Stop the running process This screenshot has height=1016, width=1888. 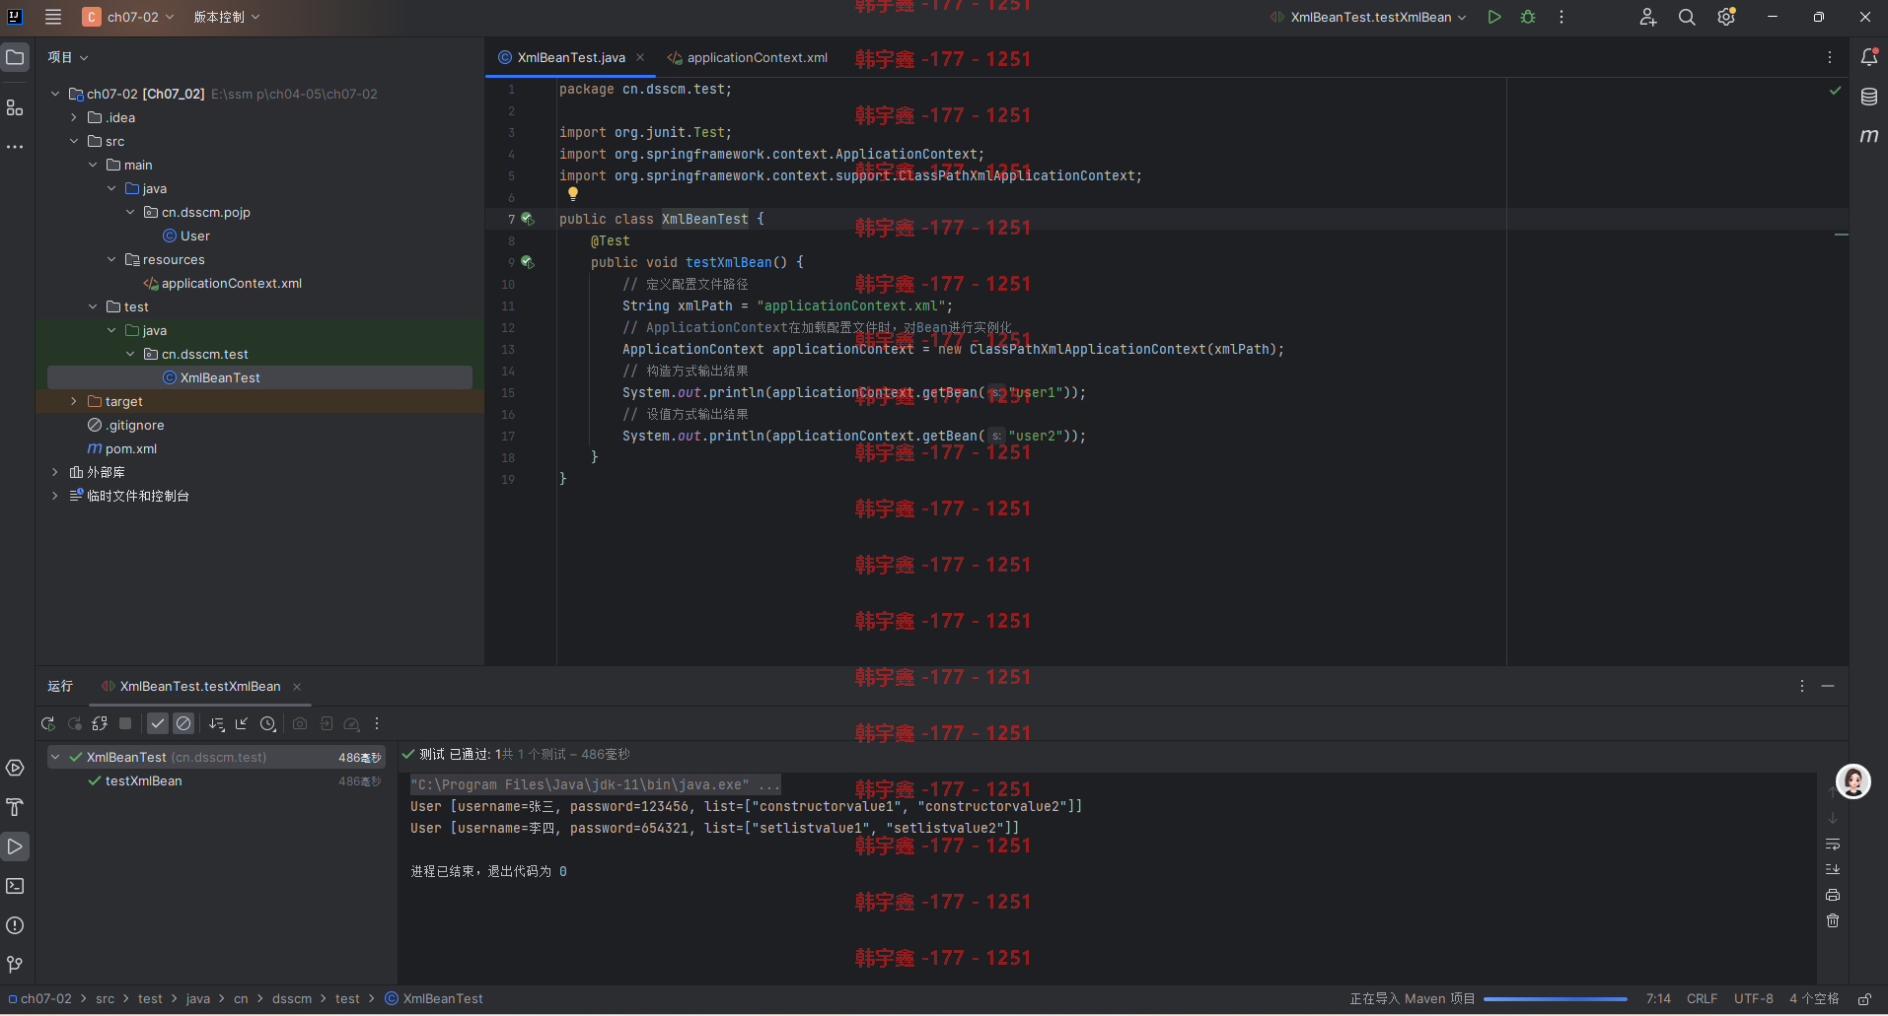(x=125, y=723)
